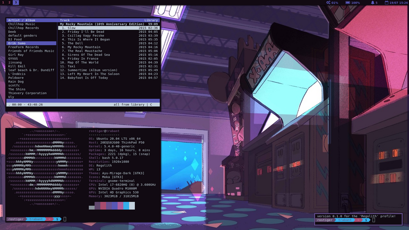The height and width of the screenshot is (230, 409).
Task: Focus the prompt in the neofetch terminal
Action: coord(65,219)
